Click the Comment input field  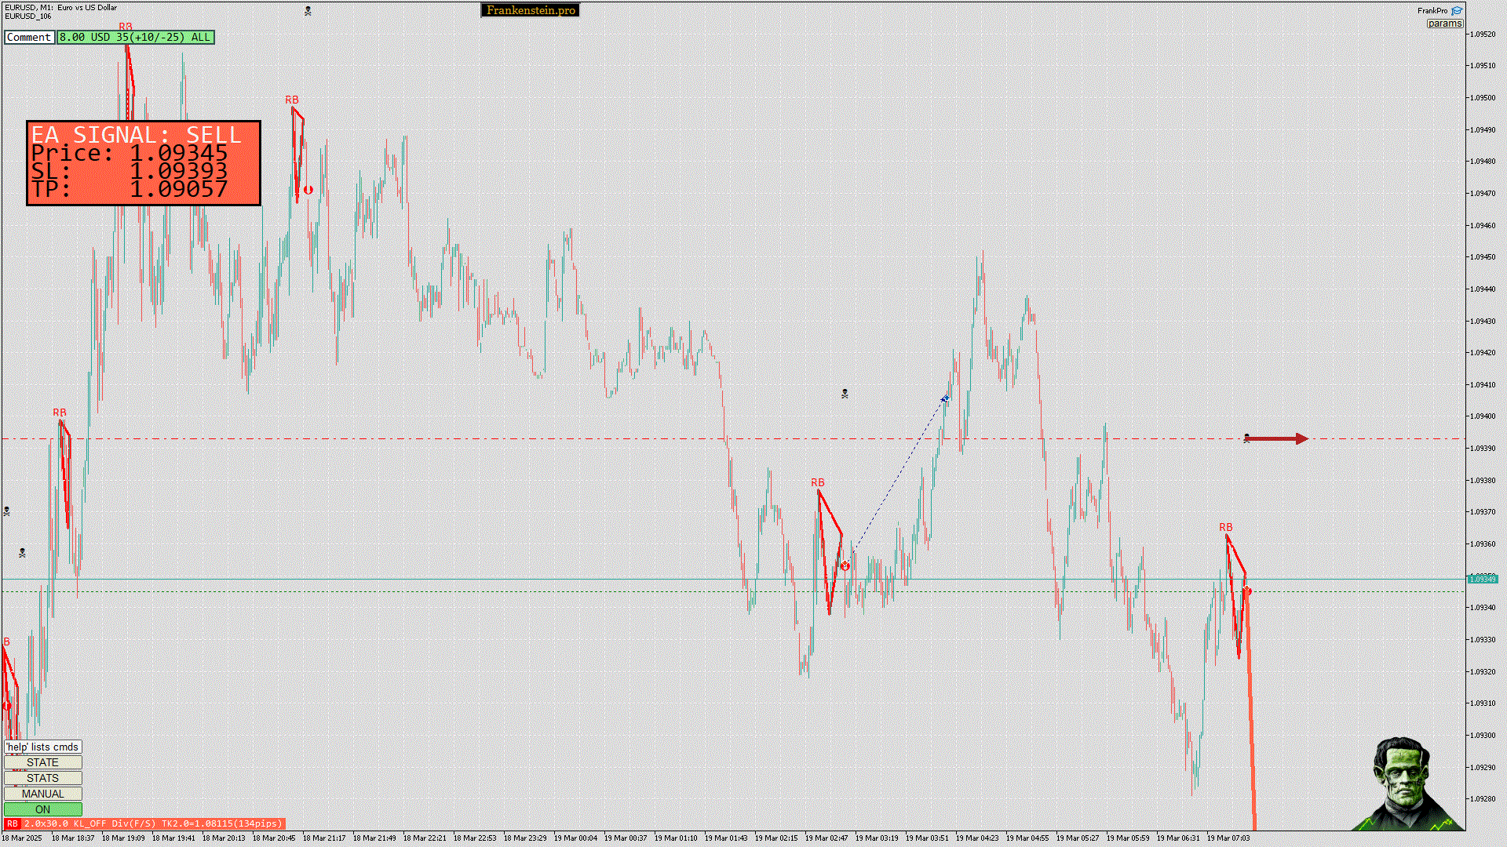point(29,37)
